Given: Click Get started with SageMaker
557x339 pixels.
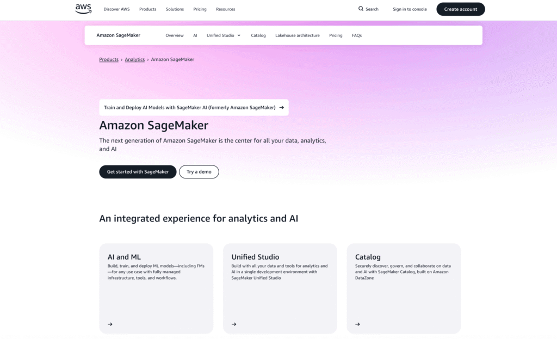Looking at the screenshot, I should point(137,171).
